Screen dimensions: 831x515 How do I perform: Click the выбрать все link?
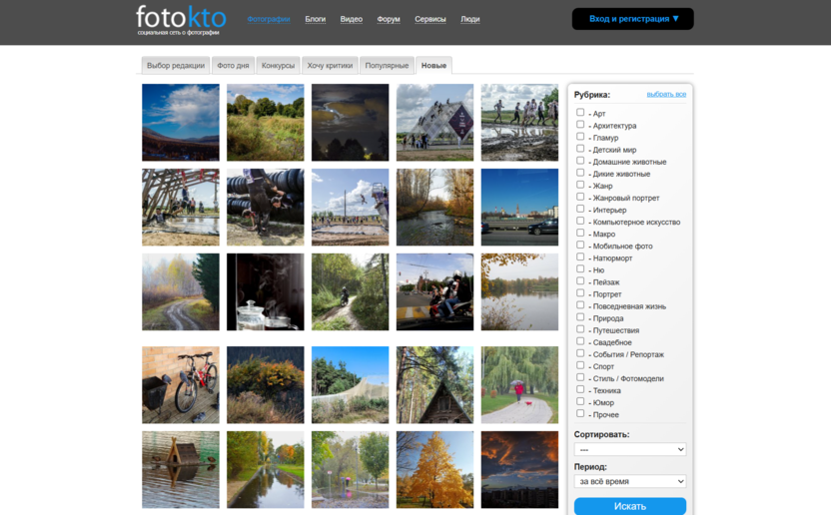pyautogui.click(x=666, y=94)
